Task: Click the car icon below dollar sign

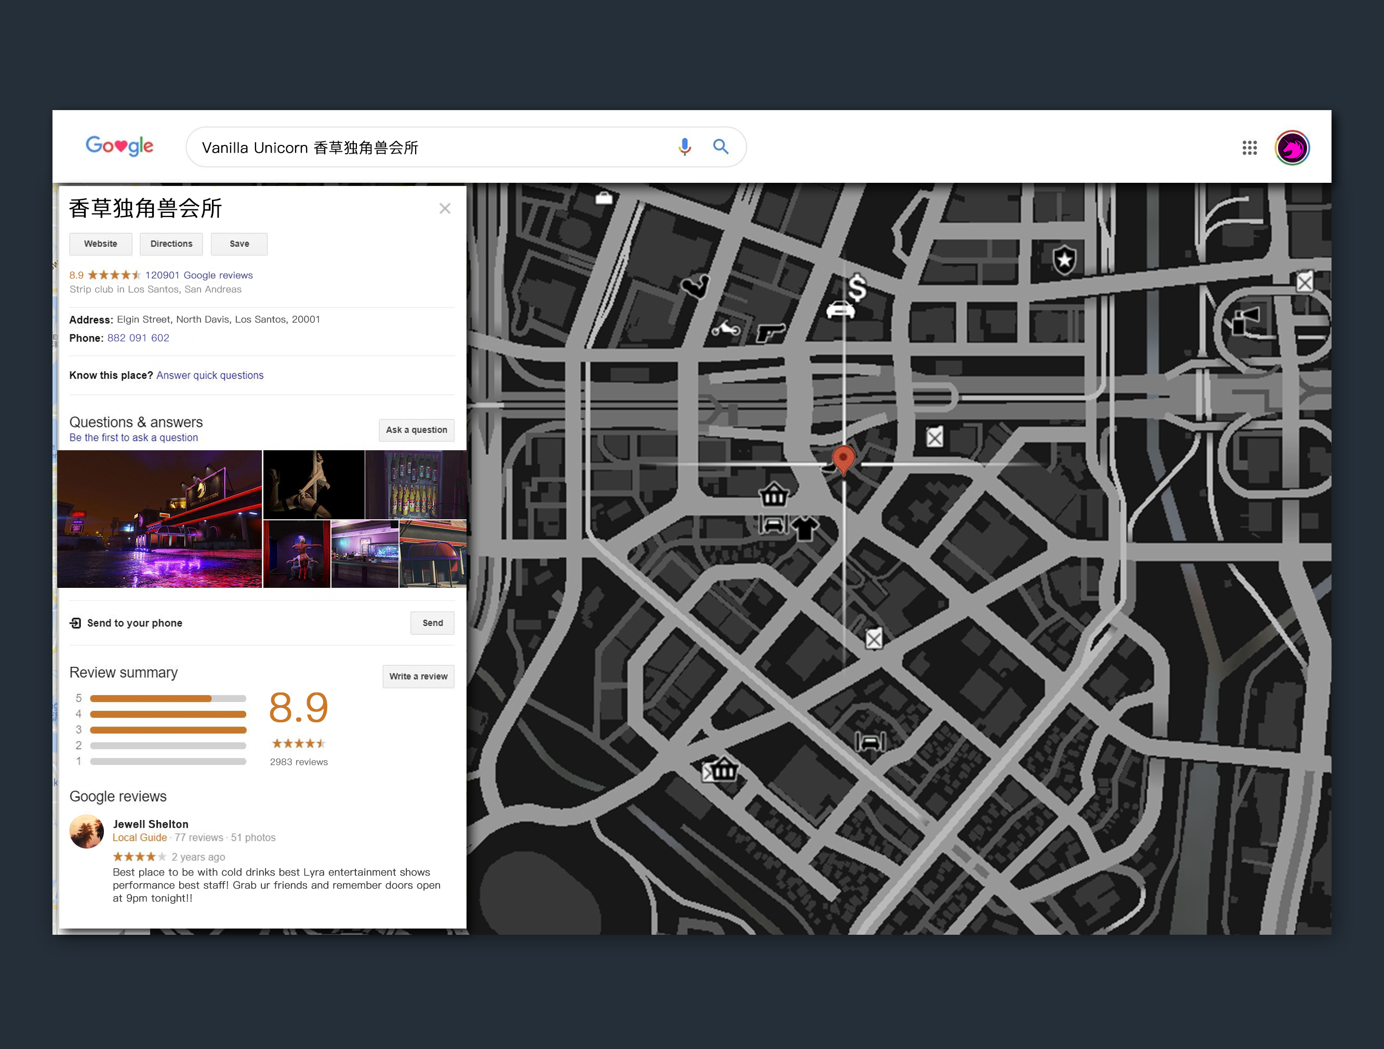Action: [840, 309]
